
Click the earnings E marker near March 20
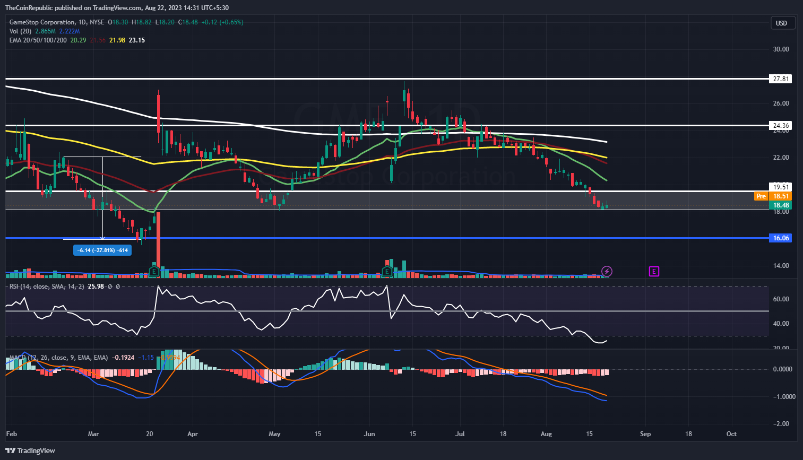tap(154, 272)
